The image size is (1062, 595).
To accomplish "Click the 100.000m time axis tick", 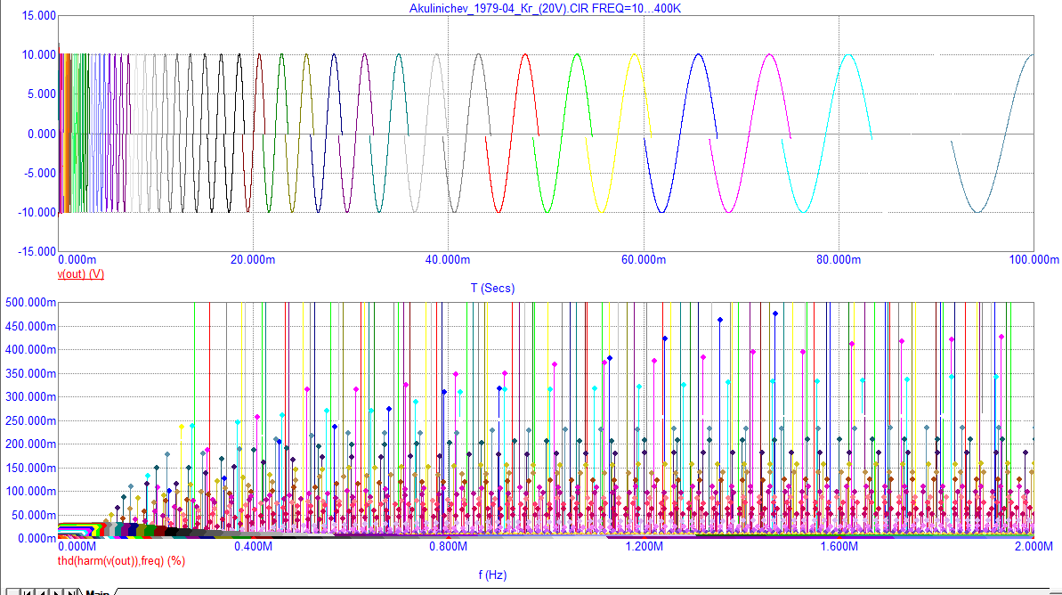I will click(x=1034, y=259).
